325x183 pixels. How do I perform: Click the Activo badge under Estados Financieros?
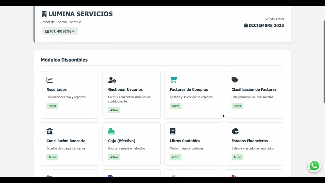[x=237, y=157]
